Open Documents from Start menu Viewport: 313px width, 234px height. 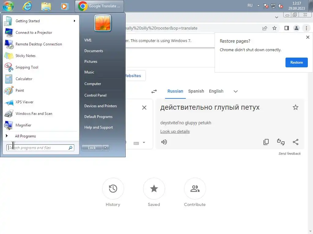click(94, 51)
